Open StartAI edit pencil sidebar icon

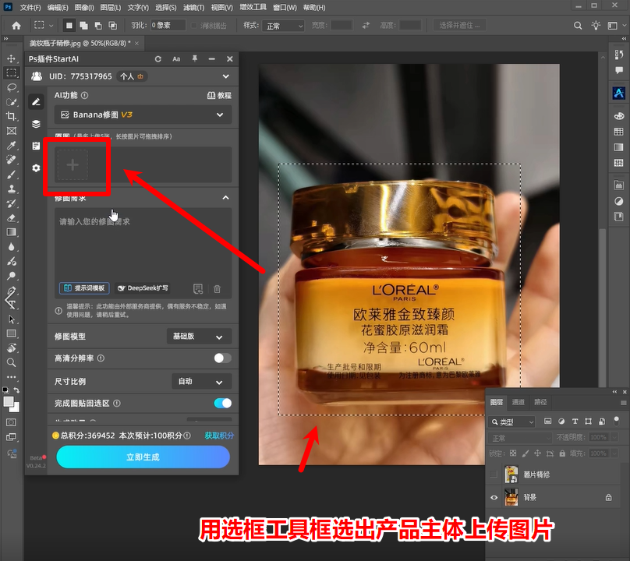point(36,102)
